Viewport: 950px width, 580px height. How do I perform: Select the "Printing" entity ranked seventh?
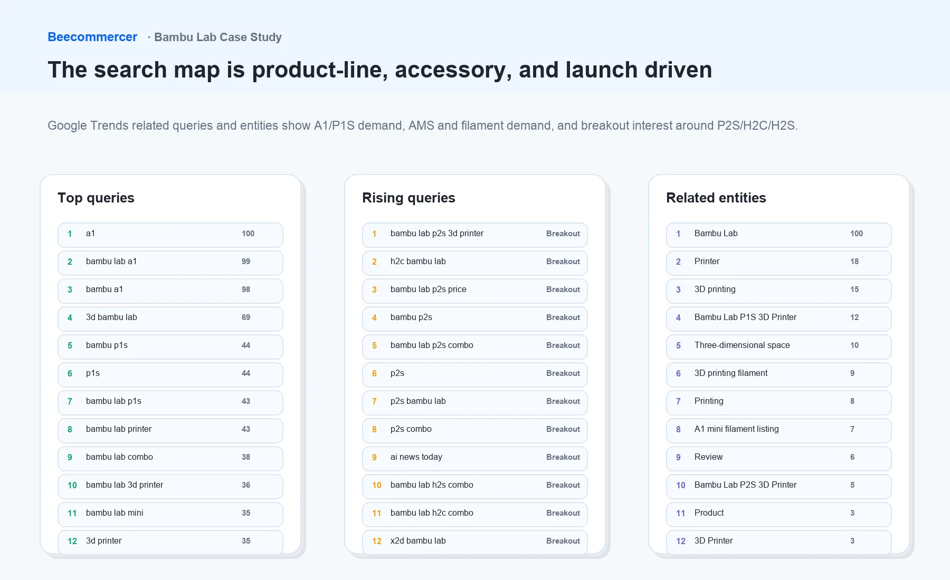tap(779, 402)
